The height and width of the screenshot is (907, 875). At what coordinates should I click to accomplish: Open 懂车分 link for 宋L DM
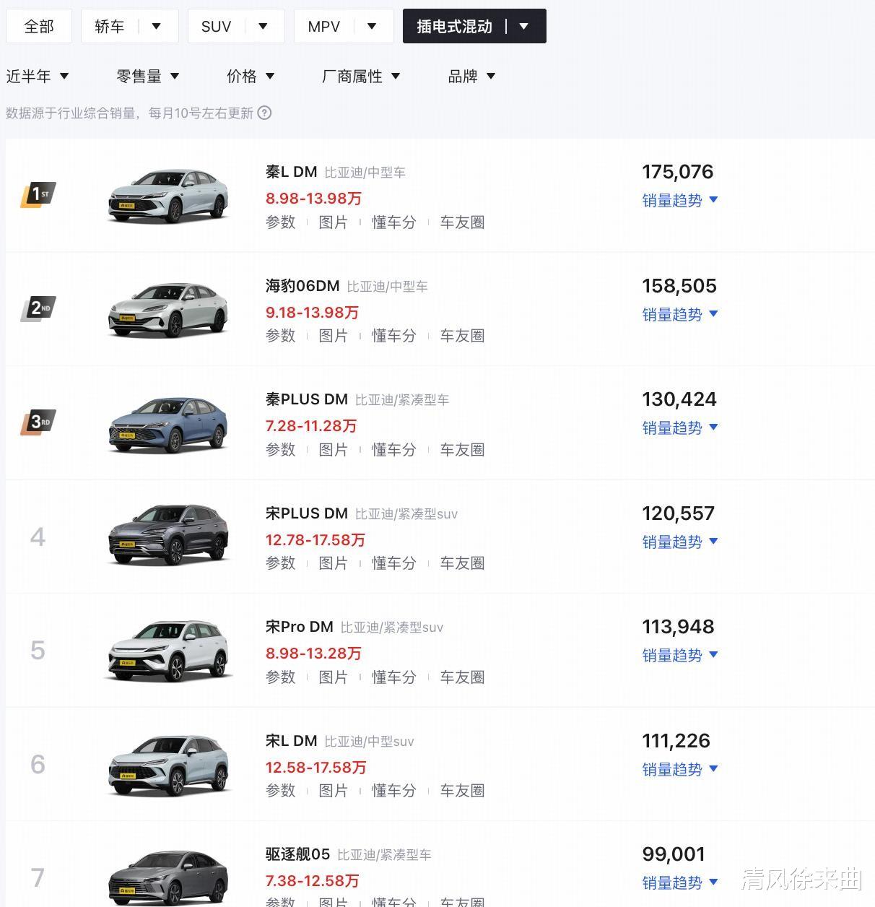[393, 791]
